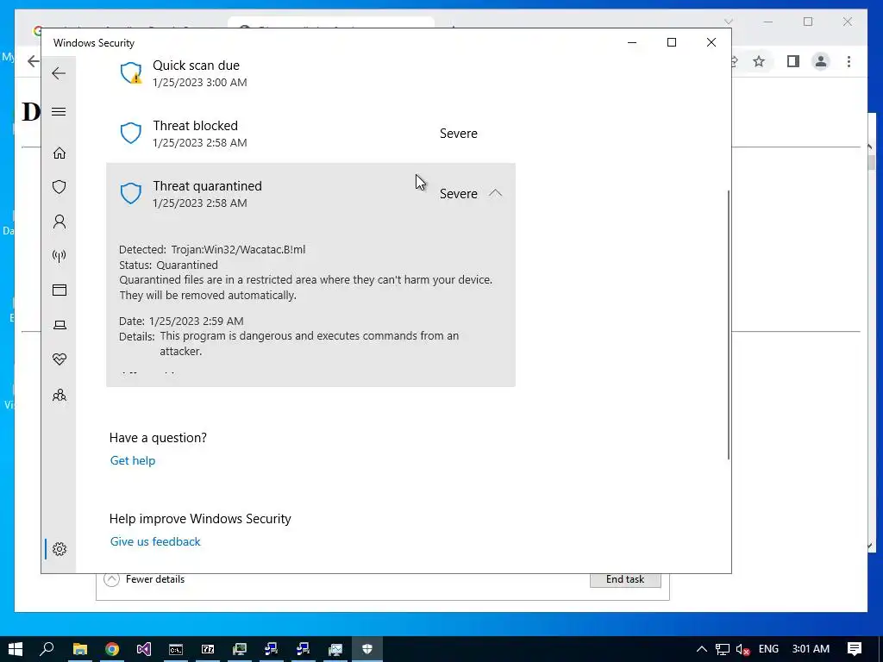This screenshot has width=883, height=662.
Task: Open taskbar search magnifier
Action: [47, 649]
